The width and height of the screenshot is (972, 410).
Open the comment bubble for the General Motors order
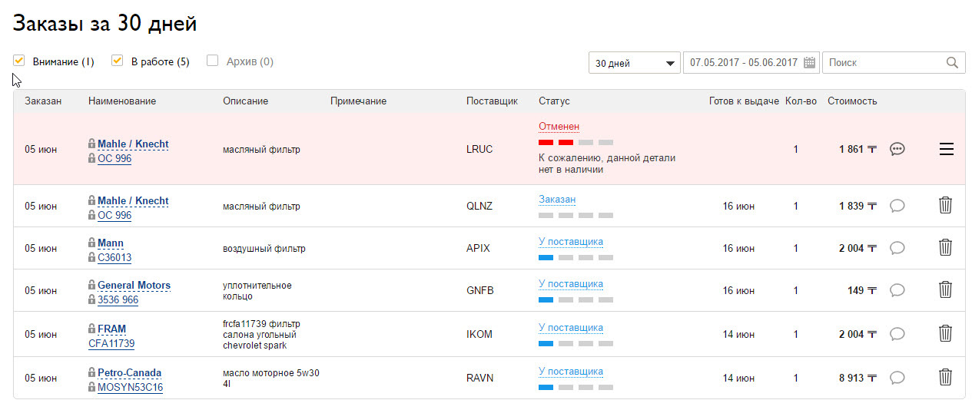pos(897,291)
